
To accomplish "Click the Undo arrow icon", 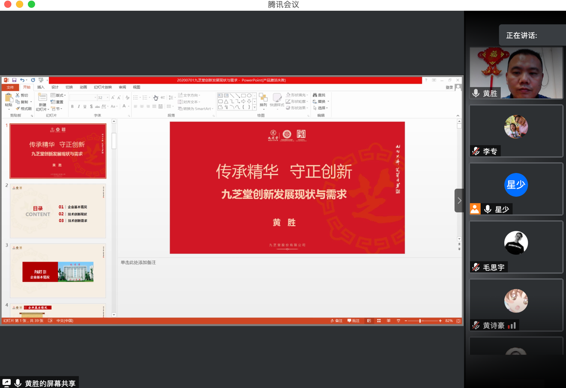I will coord(22,80).
